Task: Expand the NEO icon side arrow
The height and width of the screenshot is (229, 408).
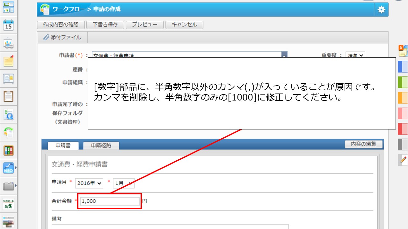Action: [x=15, y=168]
